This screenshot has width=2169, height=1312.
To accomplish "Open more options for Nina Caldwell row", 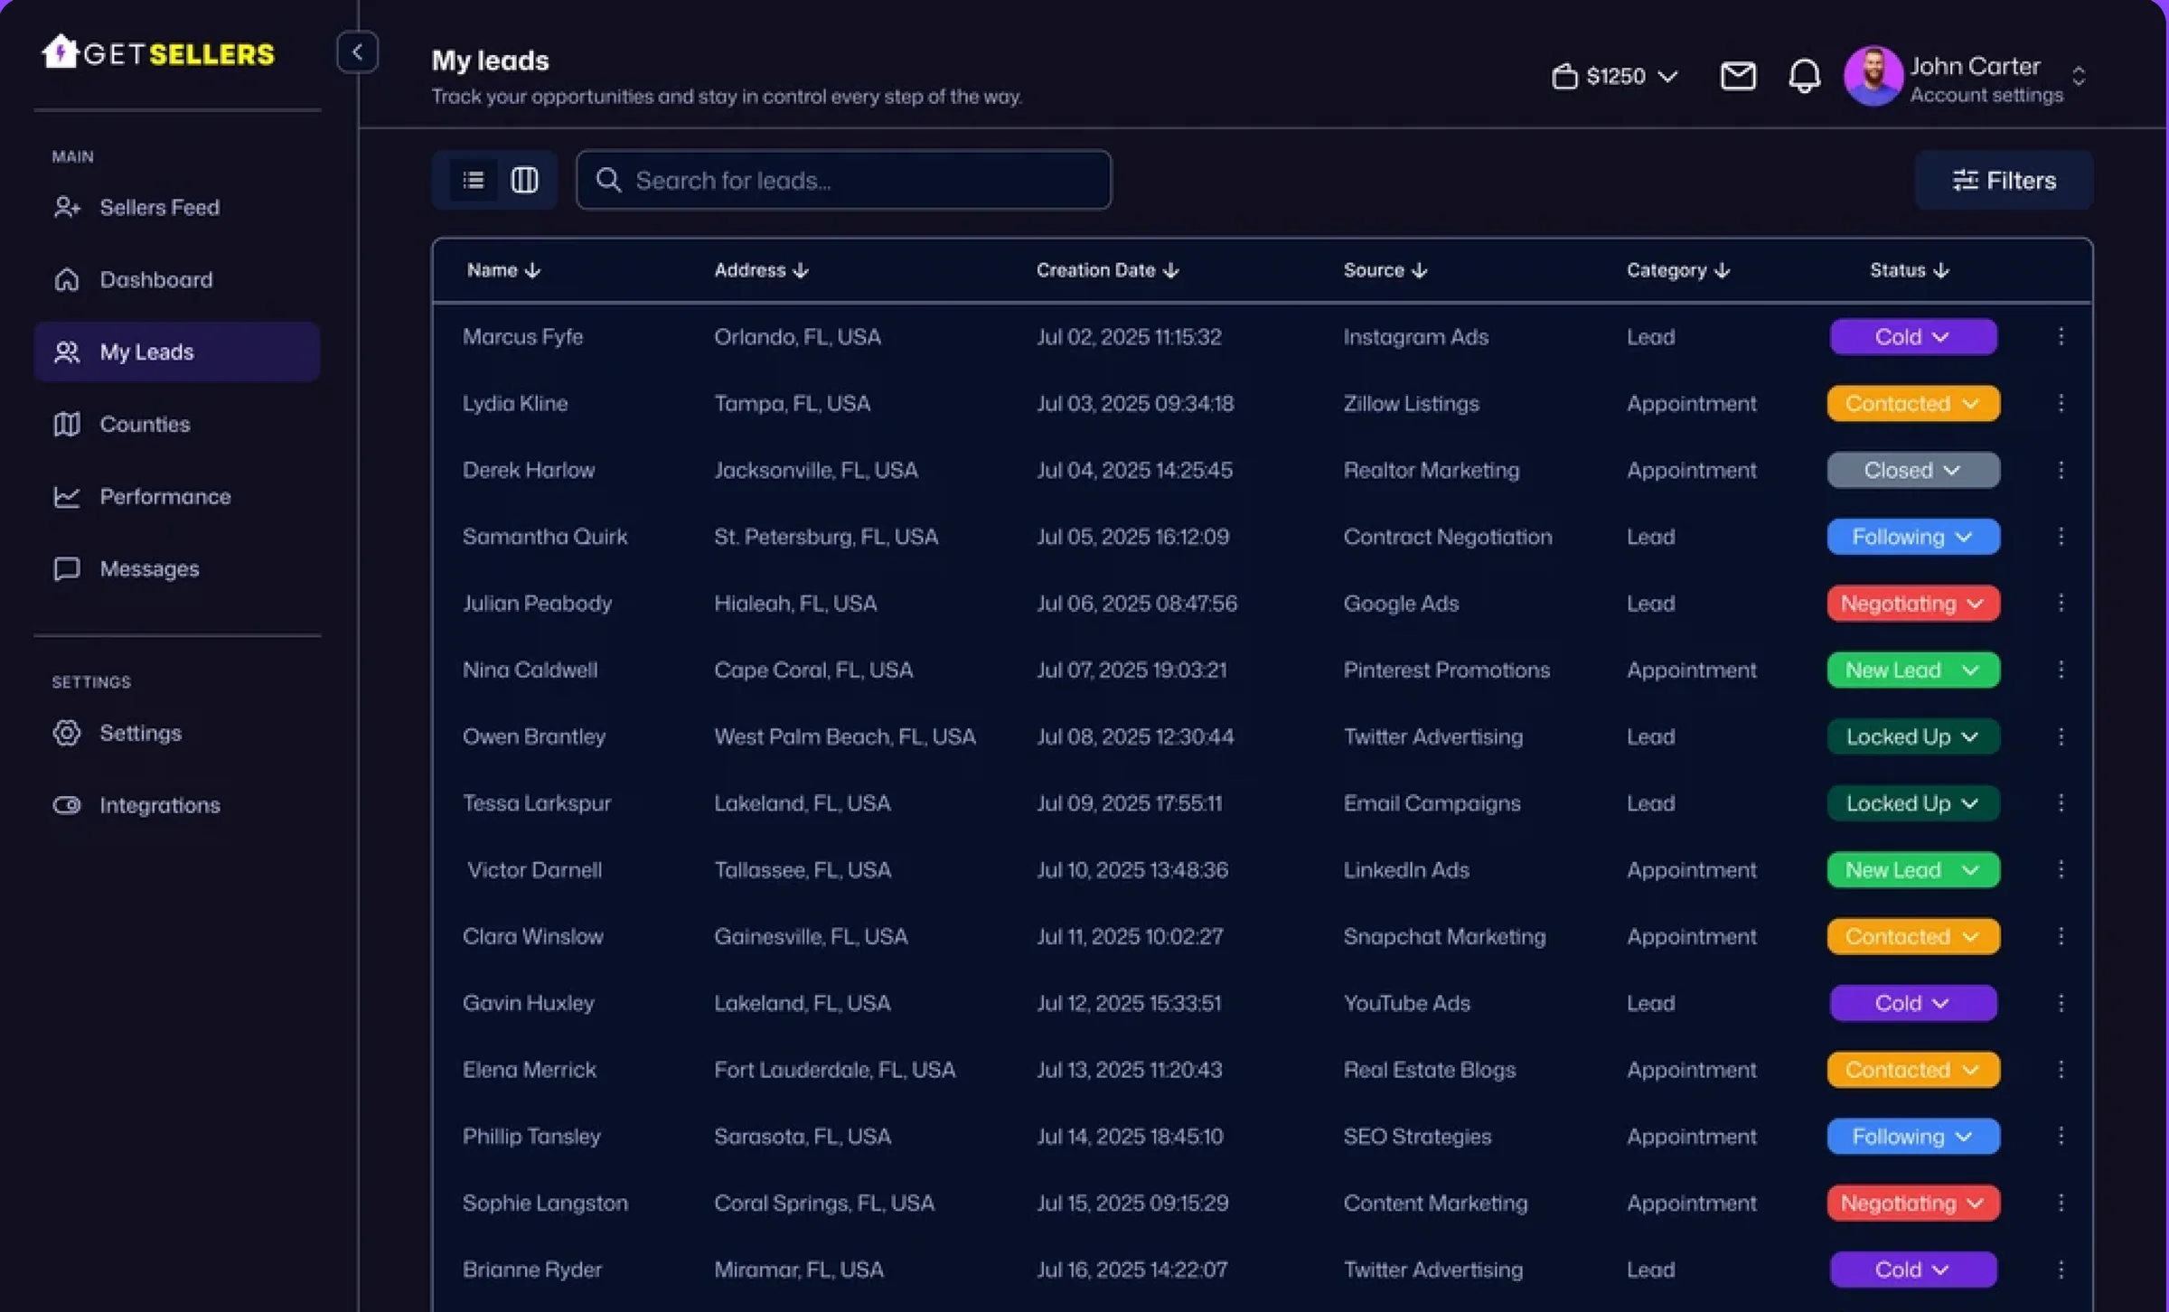I will (2061, 670).
